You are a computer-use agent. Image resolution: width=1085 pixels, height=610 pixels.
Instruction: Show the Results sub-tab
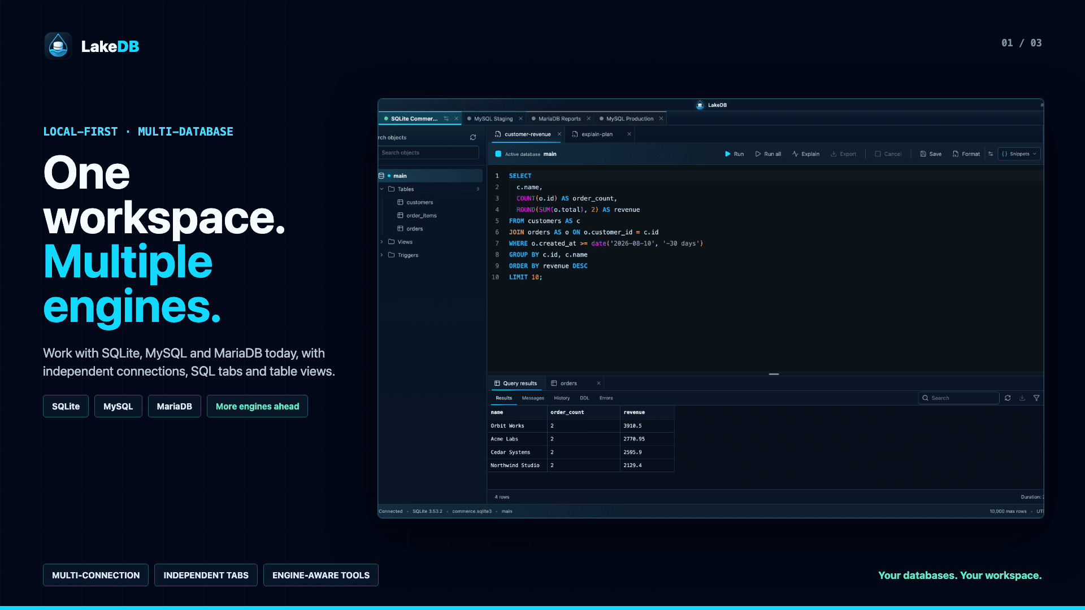tap(504, 398)
